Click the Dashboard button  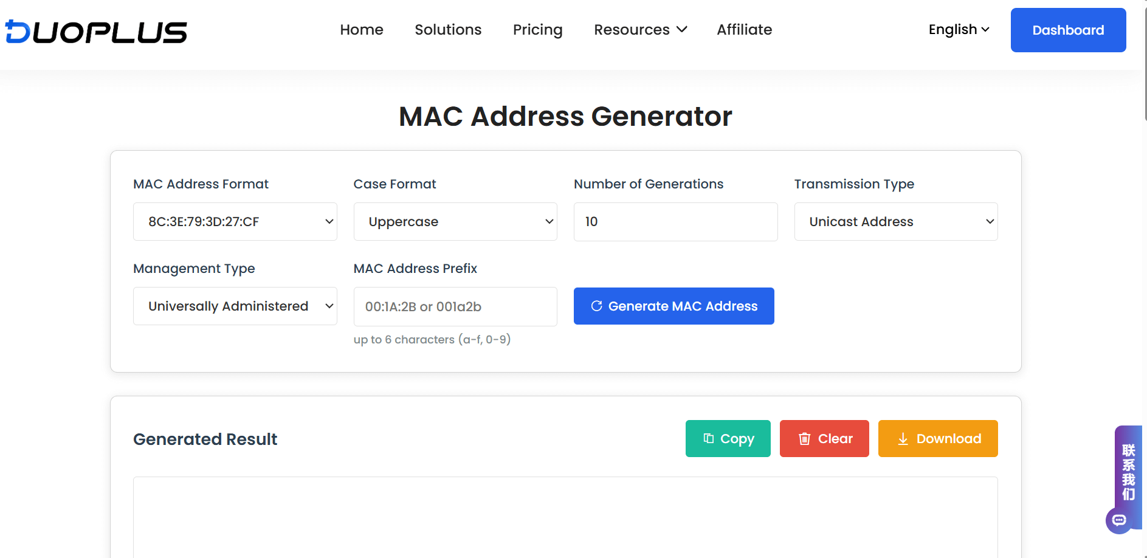[1068, 30]
